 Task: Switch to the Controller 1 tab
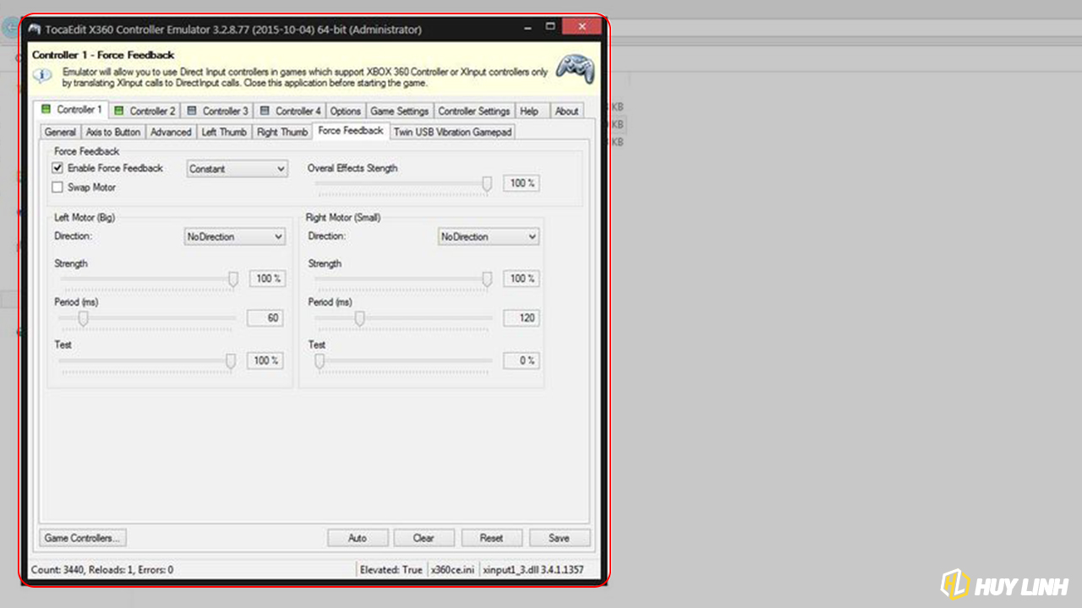72,110
